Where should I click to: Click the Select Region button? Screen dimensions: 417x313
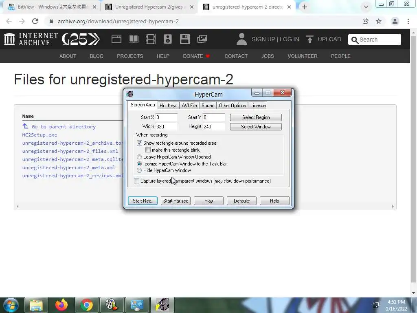coord(256,117)
